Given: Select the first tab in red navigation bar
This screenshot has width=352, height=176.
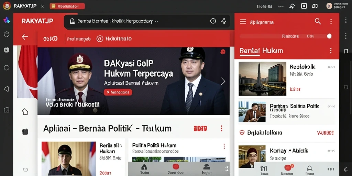Looking at the screenshot, I should point(50,38).
